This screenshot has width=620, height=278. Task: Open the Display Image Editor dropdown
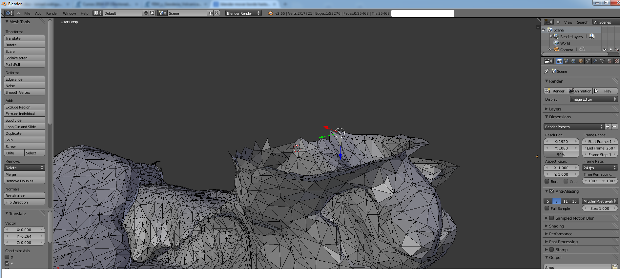[x=593, y=99]
